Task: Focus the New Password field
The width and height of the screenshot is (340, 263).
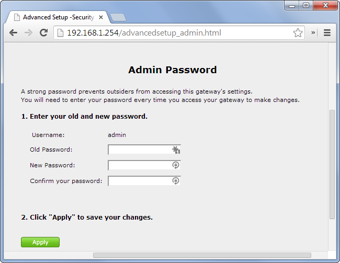Action: click(x=139, y=165)
